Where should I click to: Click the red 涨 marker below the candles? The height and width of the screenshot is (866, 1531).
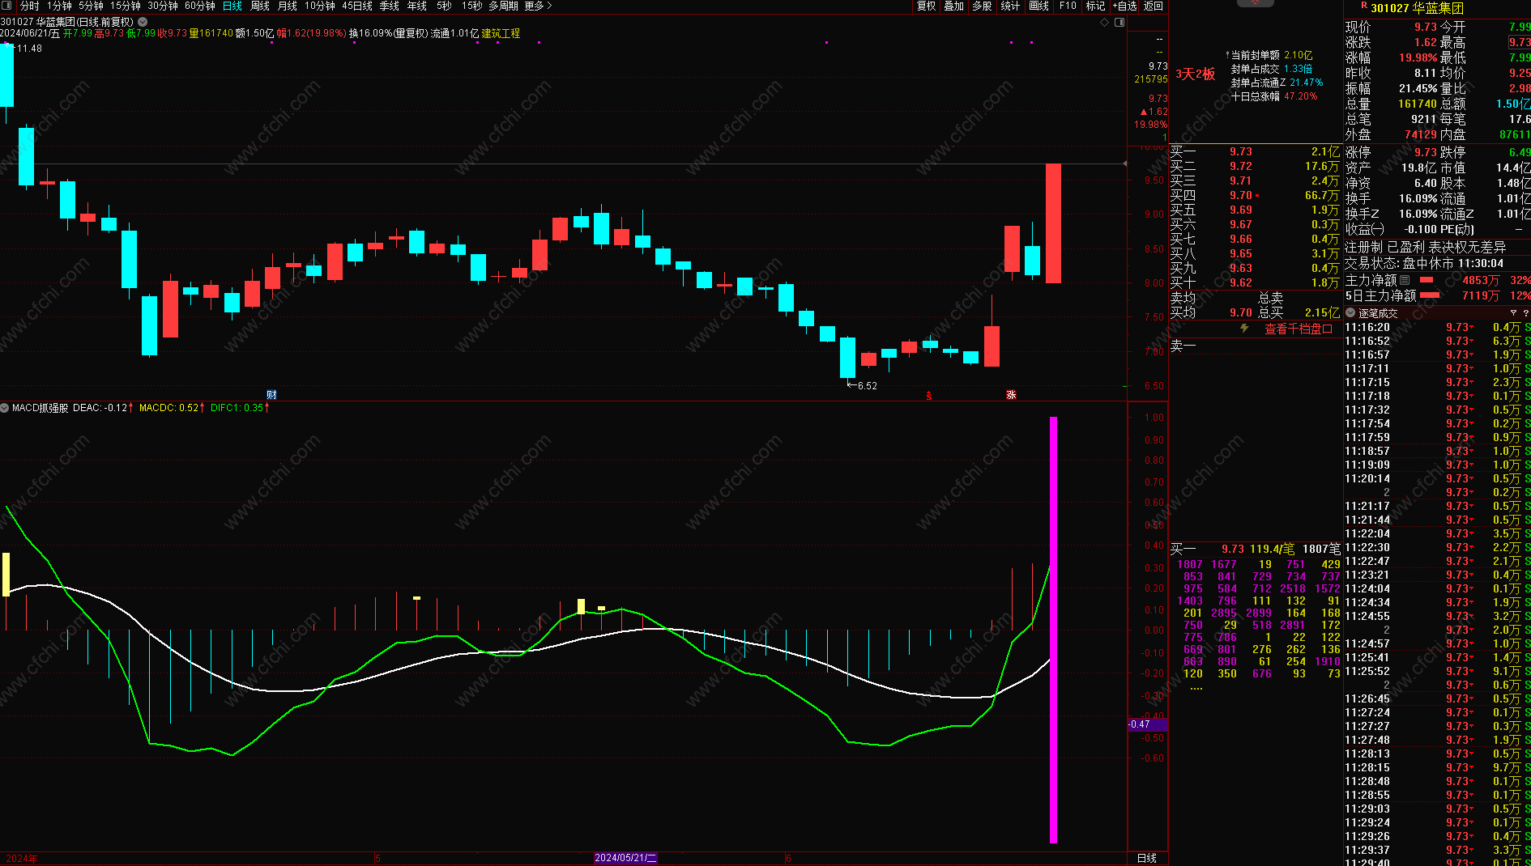click(x=1011, y=395)
